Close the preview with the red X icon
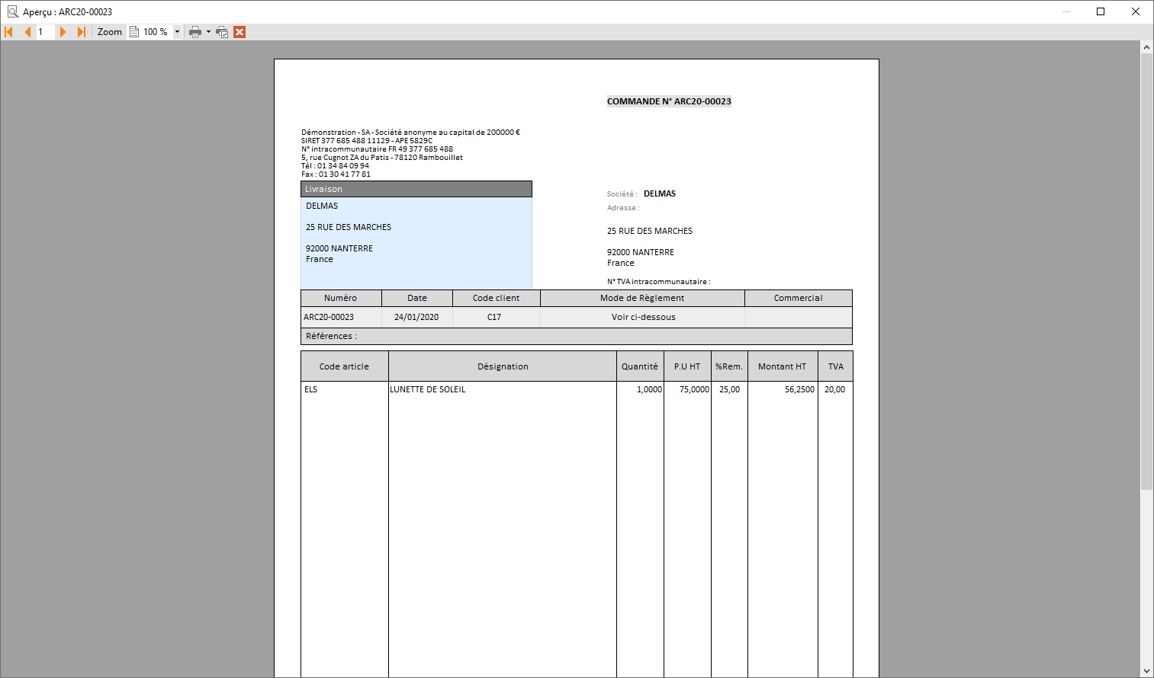The image size is (1154, 678). coord(239,32)
